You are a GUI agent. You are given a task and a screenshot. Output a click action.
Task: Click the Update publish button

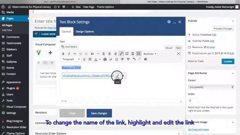[228, 61]
